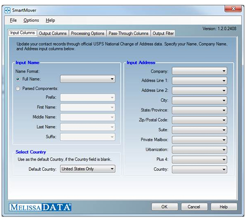The image size is (248, 222).
Task: Open the Suite dropdown
Action: pyautogui.click(x=200, y=130)
